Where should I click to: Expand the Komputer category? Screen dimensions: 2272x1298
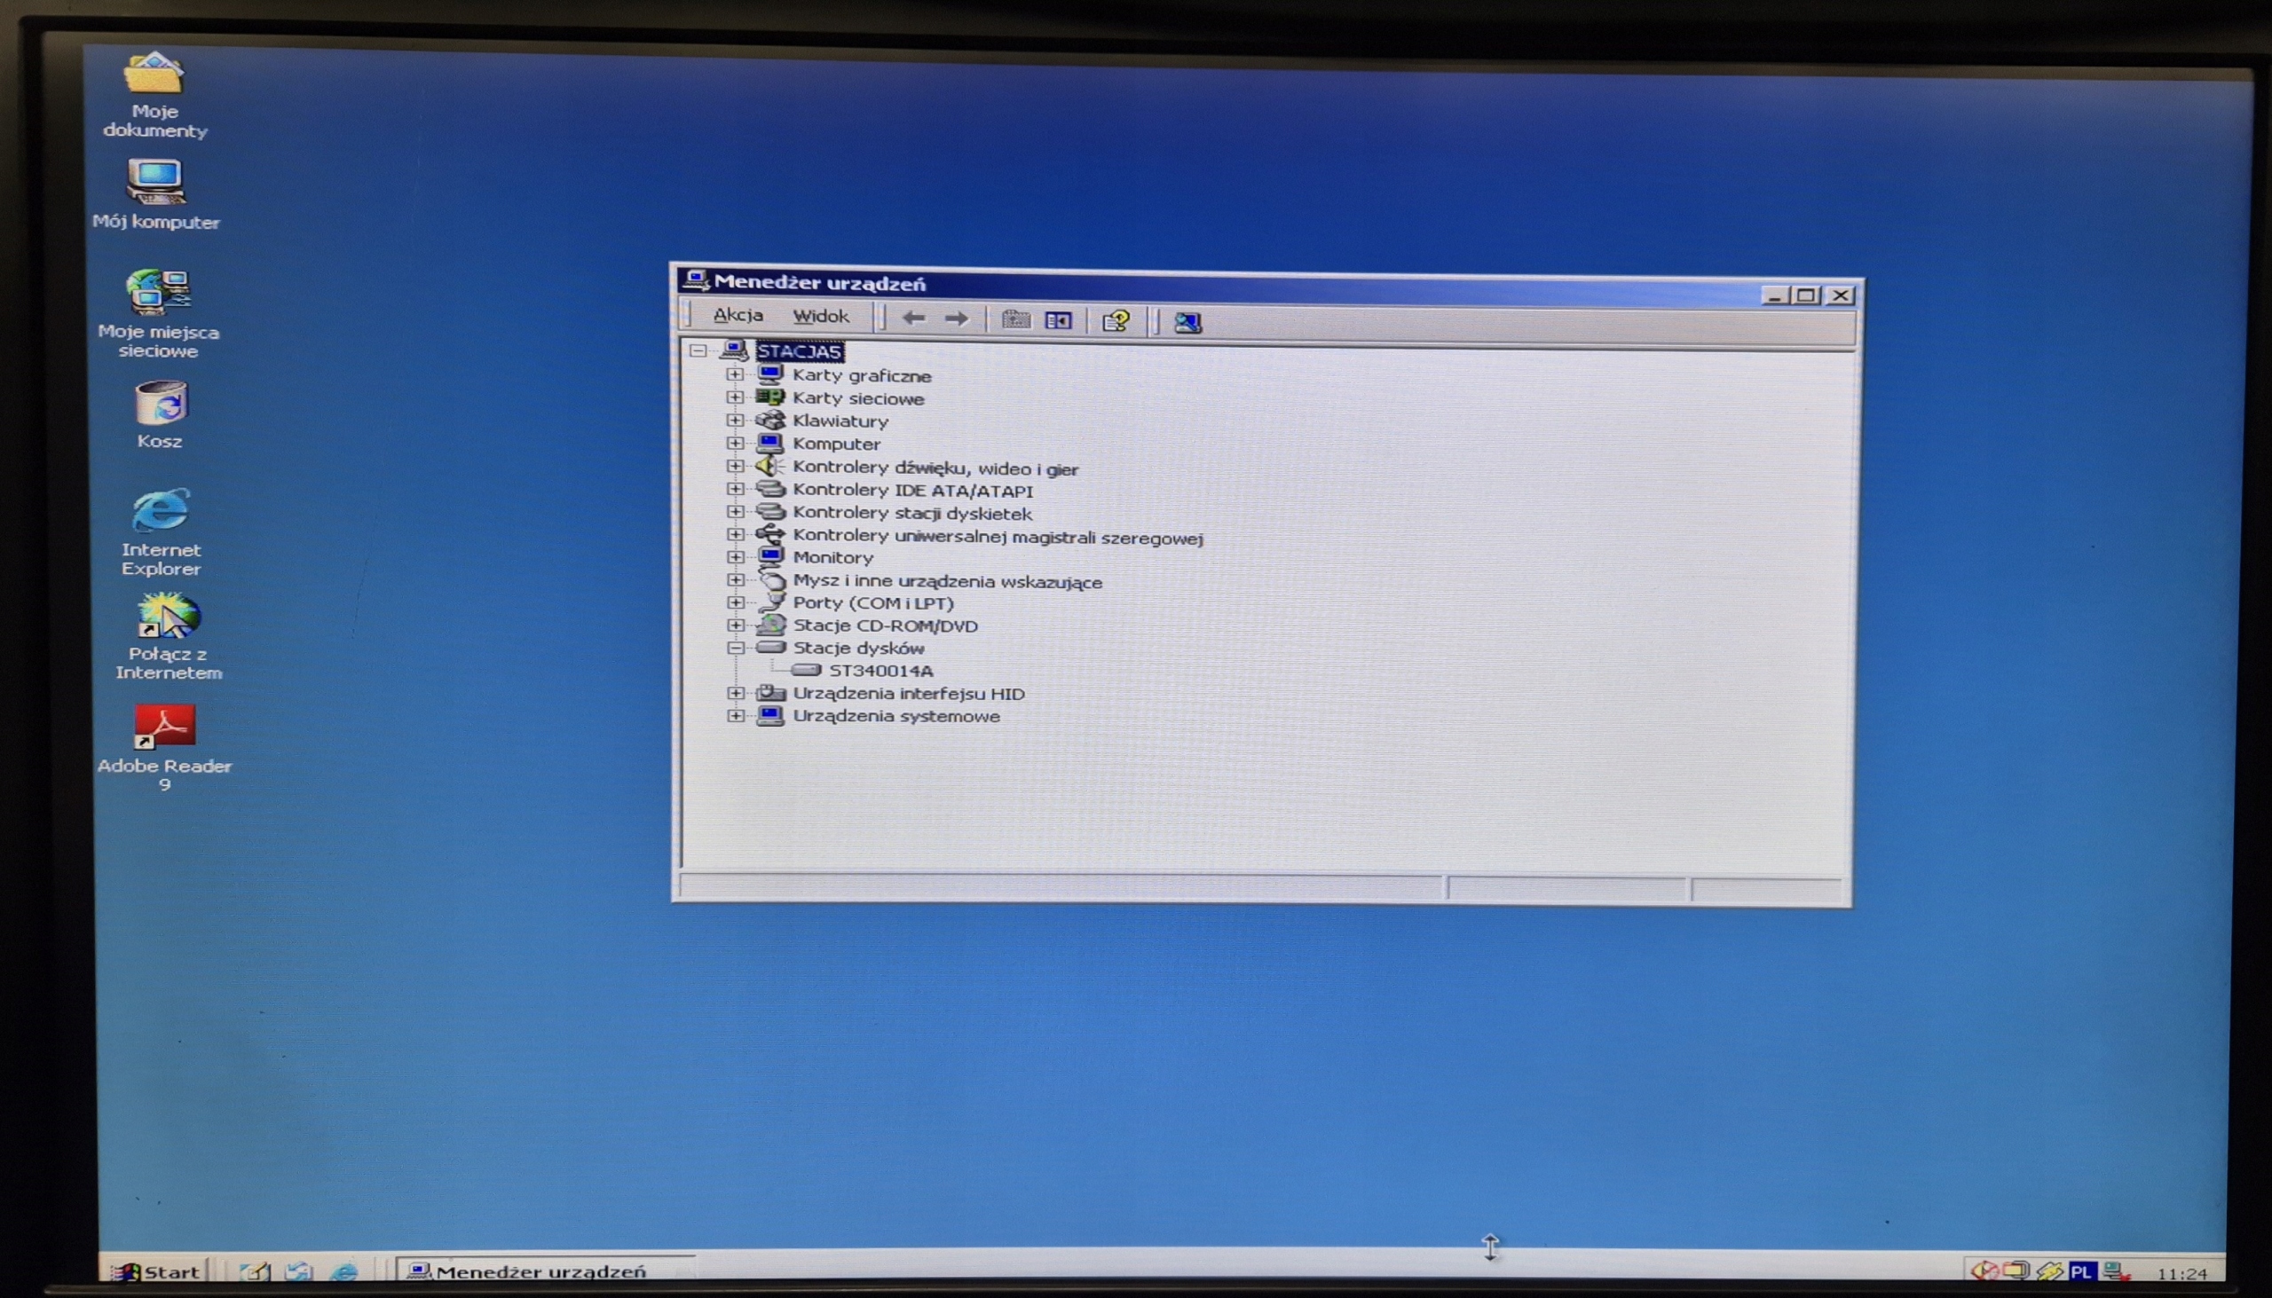point(735,442)
